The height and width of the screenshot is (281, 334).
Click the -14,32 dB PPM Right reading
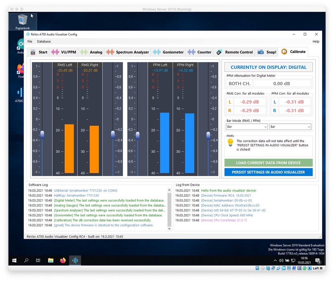pos(185,71)
